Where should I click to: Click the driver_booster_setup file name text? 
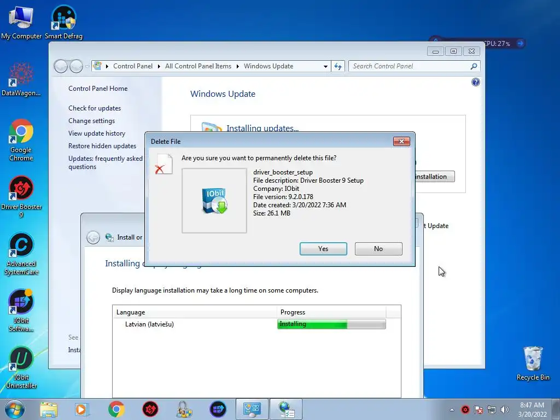tap(283, 172)
